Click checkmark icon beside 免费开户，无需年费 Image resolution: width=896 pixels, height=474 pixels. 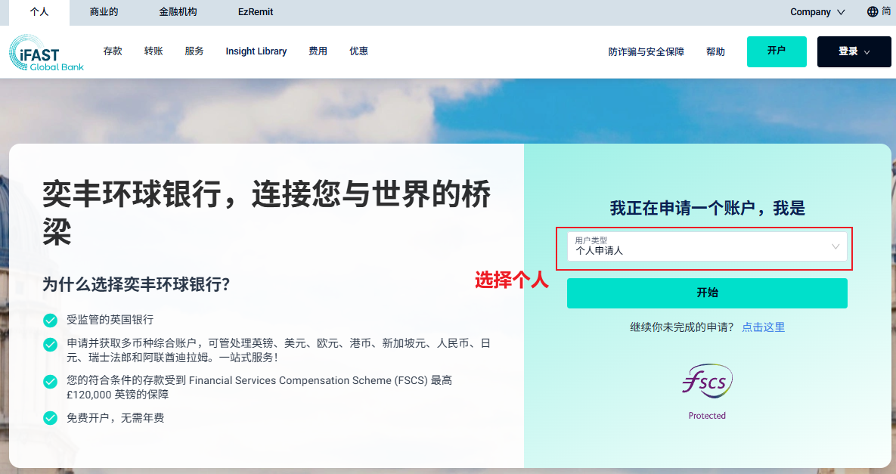51,418
